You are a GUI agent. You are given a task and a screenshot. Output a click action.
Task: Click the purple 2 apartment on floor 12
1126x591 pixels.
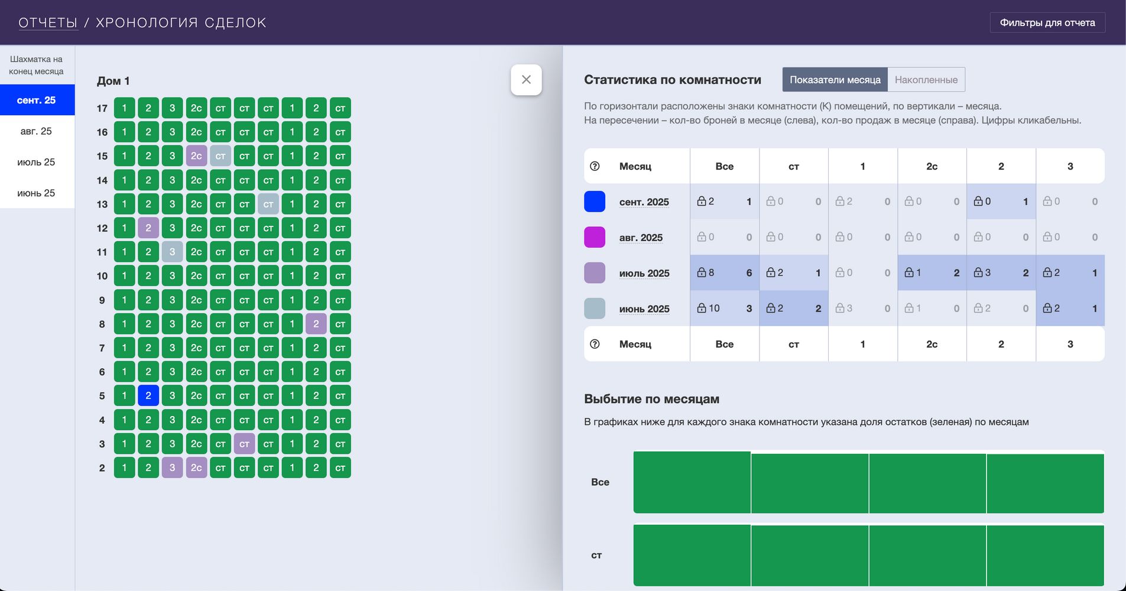point(148,228)
